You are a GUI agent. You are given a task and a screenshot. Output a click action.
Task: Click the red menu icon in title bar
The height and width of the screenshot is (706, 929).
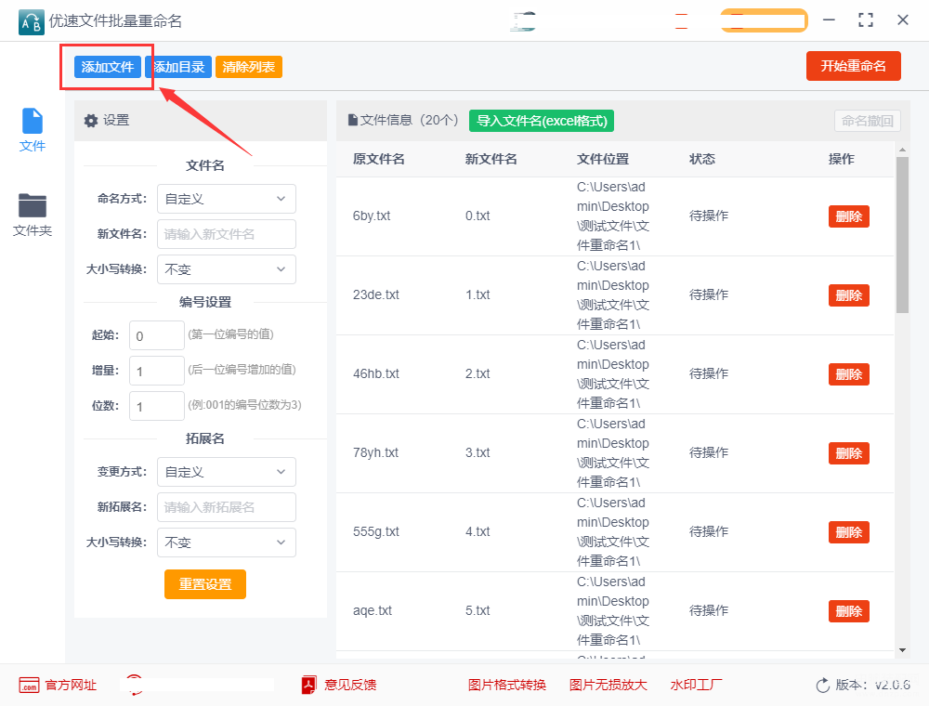click(x=681, y=20)
